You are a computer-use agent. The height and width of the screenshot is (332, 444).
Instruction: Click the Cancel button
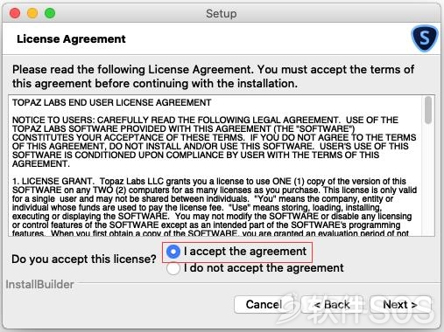click(264, 304)
